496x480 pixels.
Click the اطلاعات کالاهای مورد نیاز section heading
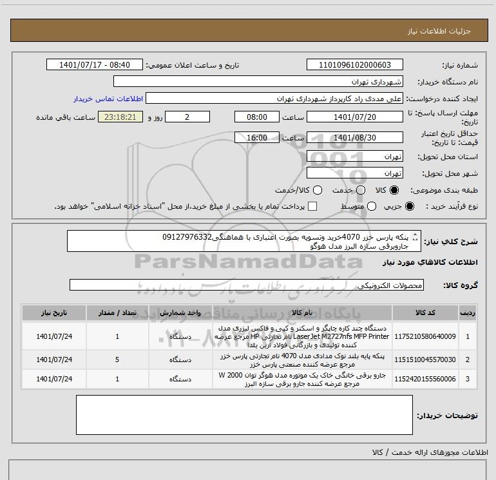point(430,262)
